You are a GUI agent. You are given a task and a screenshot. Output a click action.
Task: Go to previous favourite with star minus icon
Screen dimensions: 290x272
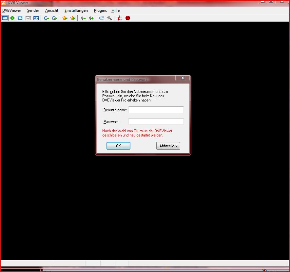click(x=65, y=18)
